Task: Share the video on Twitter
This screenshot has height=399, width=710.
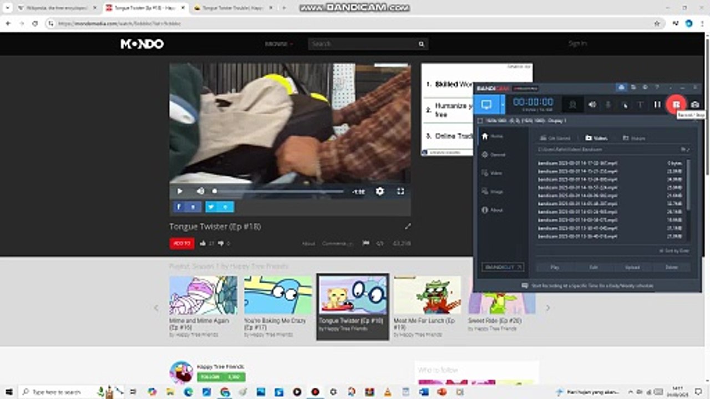Action: coord(220,207)
